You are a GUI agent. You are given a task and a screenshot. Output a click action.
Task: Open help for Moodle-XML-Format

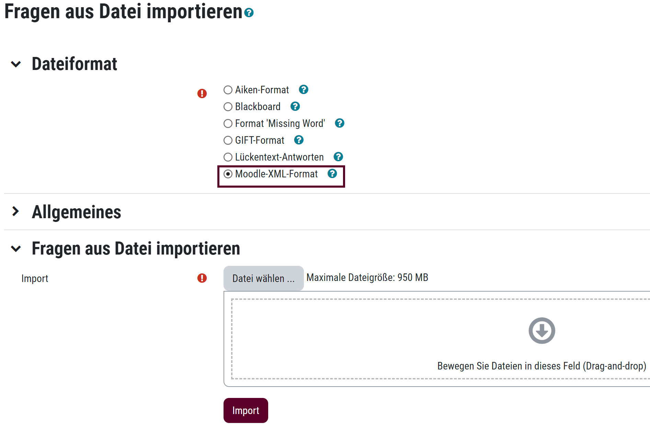point(332,174)
